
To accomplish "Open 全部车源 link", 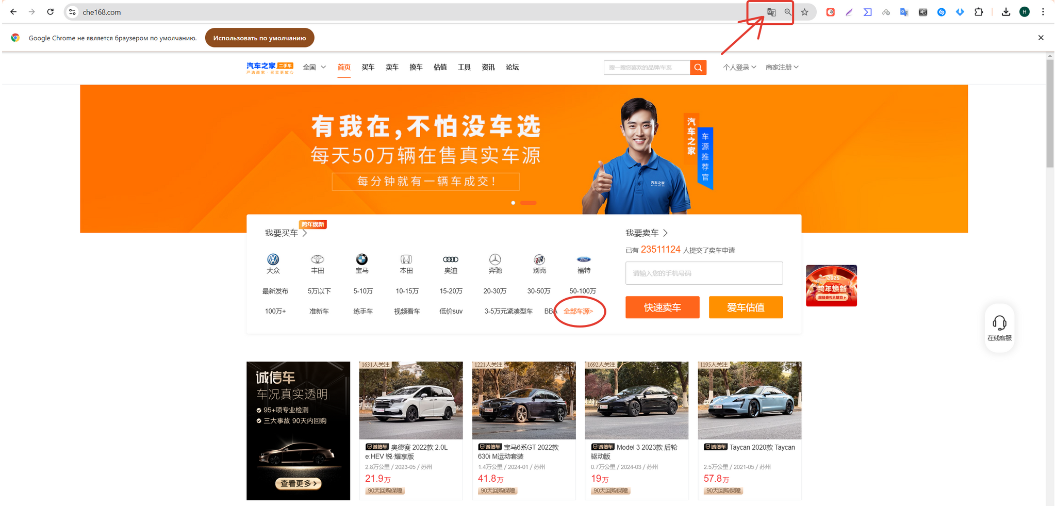I will (x=578, y=311).
